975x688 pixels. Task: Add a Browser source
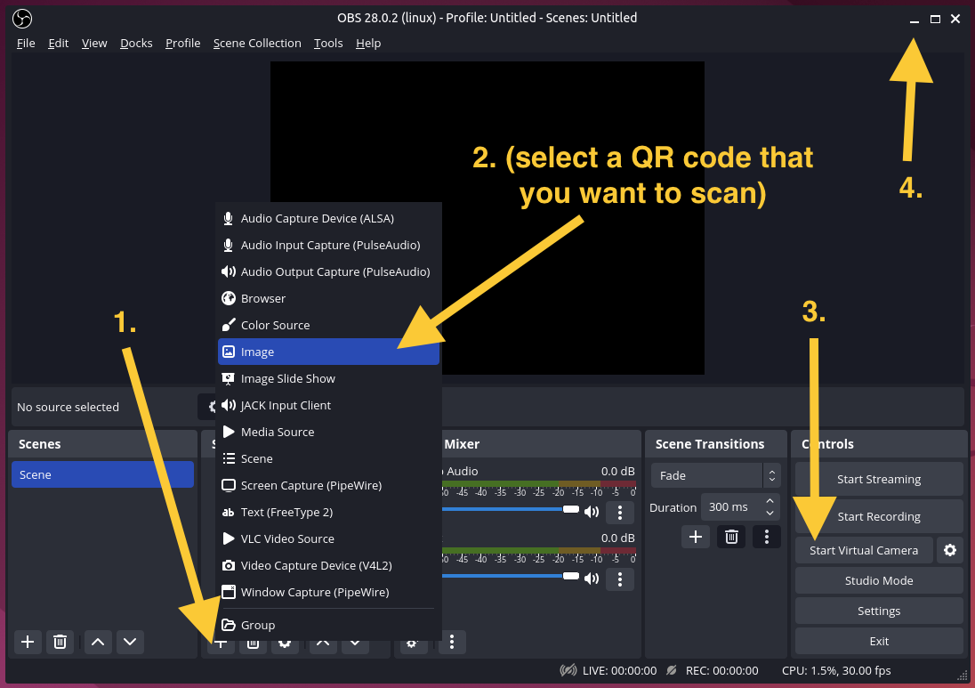328,298
